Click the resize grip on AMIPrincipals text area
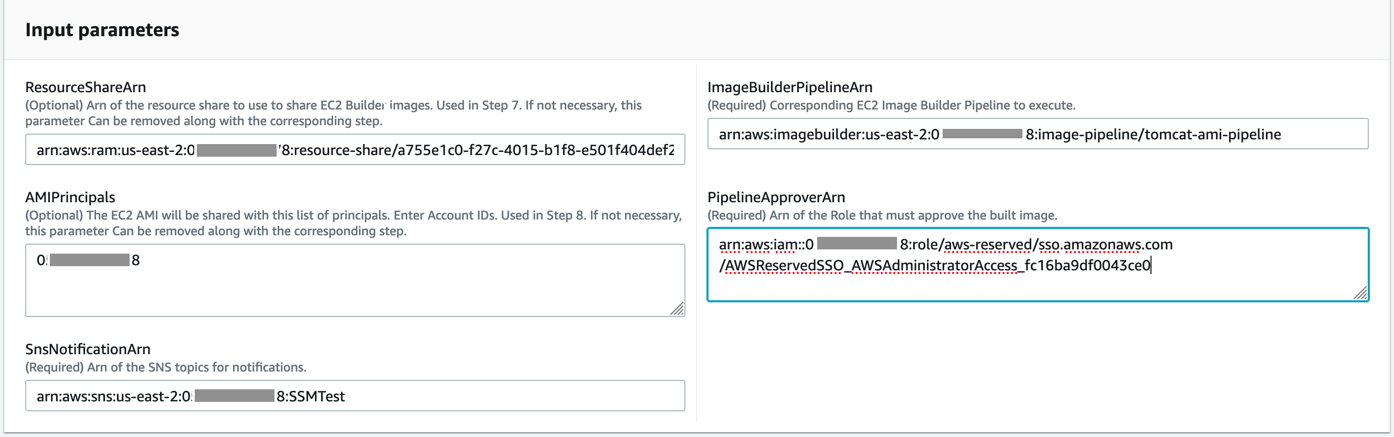The height and width of the screenshot is (437, 1394). coord(678,310)
